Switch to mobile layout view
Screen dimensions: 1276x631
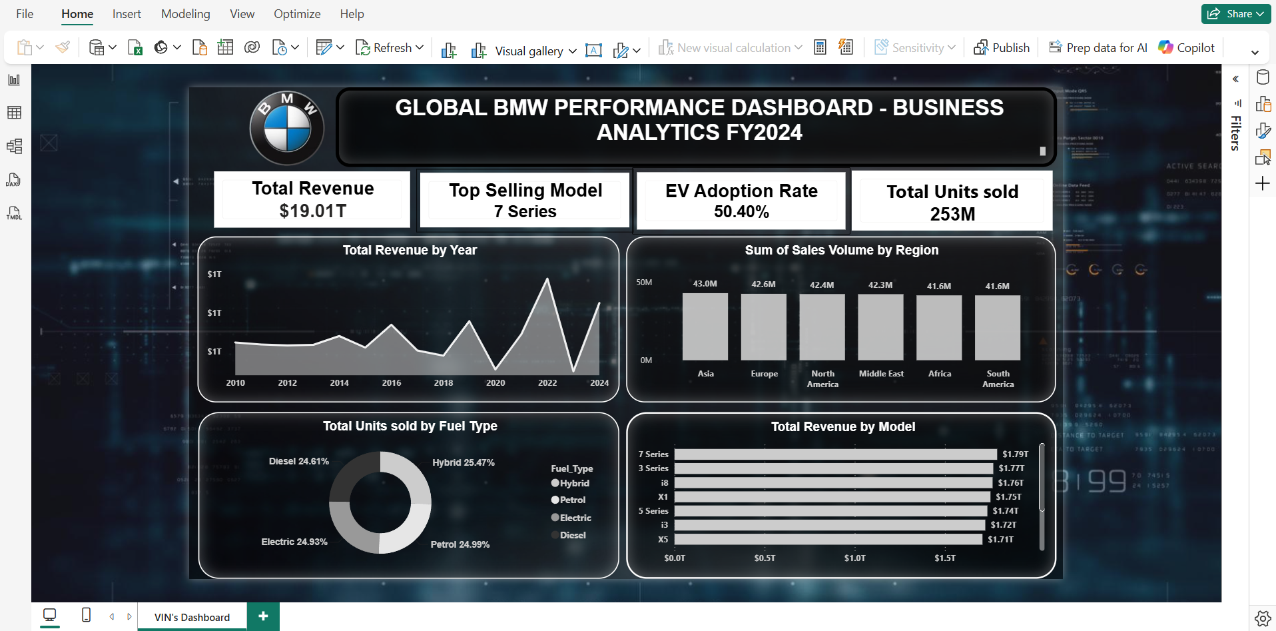[86, 615]
